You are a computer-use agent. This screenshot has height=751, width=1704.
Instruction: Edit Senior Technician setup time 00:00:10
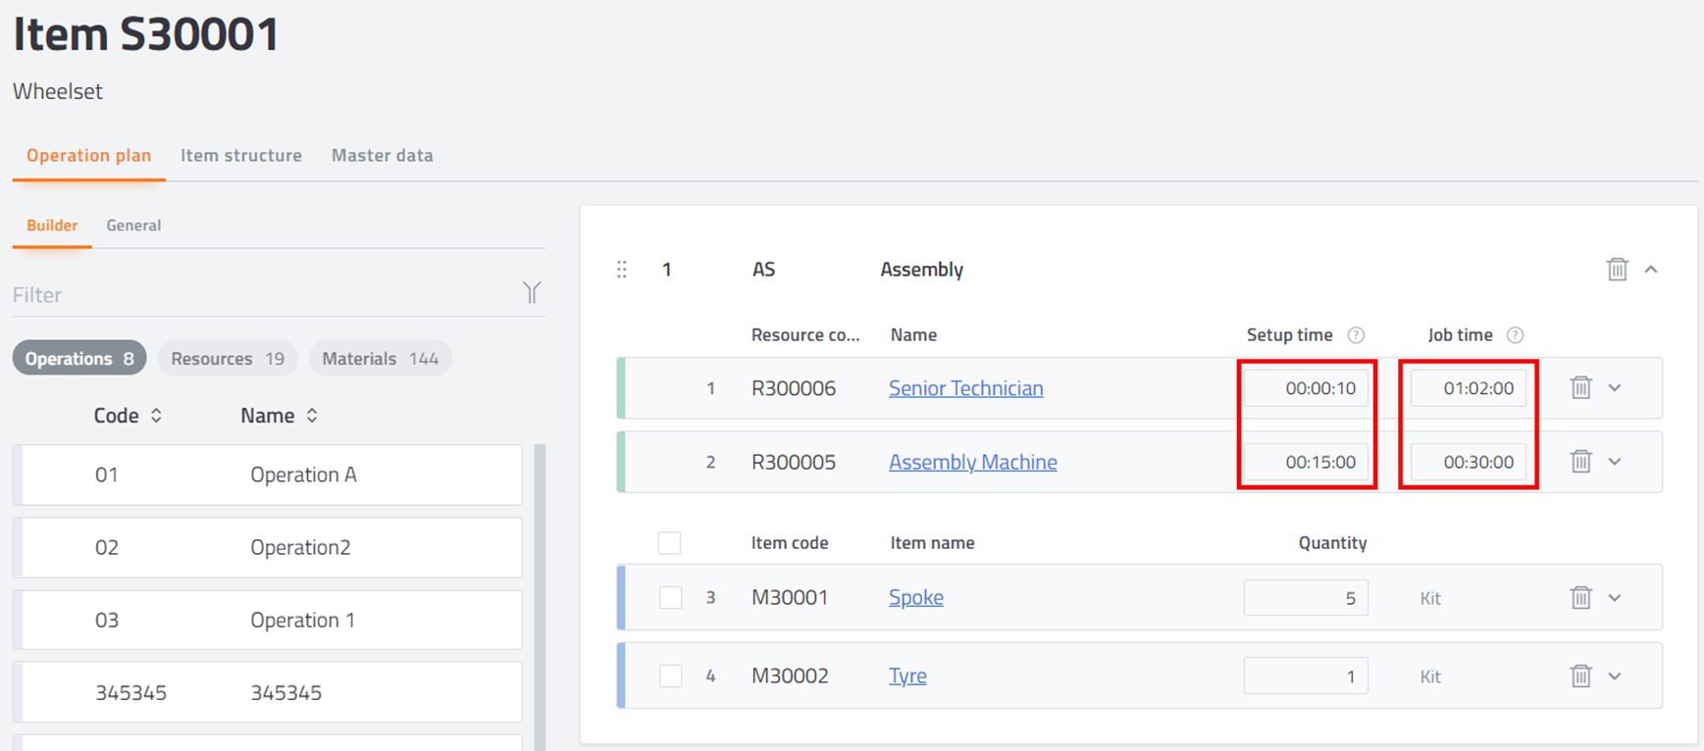pos(1307,387)
